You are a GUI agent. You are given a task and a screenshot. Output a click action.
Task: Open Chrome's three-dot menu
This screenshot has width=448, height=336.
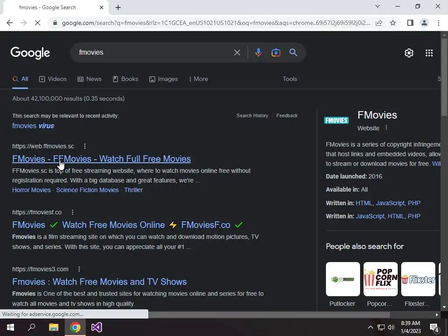(x=438, y=23)
